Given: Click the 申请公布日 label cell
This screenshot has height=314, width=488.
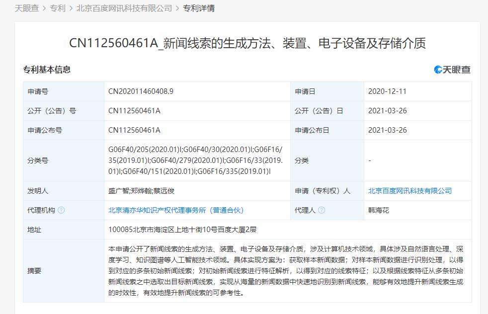Looking at the screenshot, I should pos(327,130).
